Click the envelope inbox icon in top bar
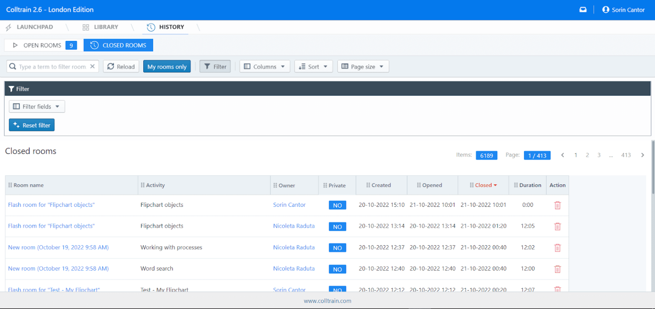This screenshot has height=309, width=655. (583, 9)
